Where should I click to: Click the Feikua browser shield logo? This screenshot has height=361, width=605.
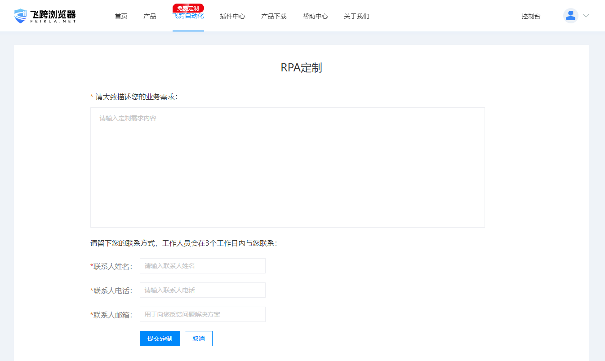pyautogui.click(x=21, y=16)
